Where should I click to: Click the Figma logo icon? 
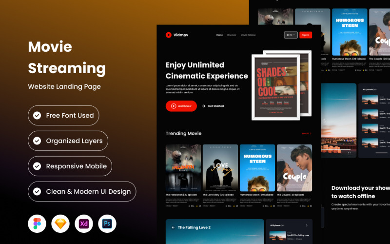coord(37,224)
